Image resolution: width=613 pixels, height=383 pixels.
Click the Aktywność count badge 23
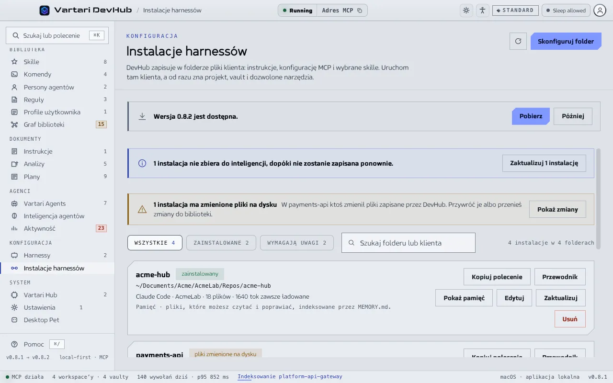point(101,228)
